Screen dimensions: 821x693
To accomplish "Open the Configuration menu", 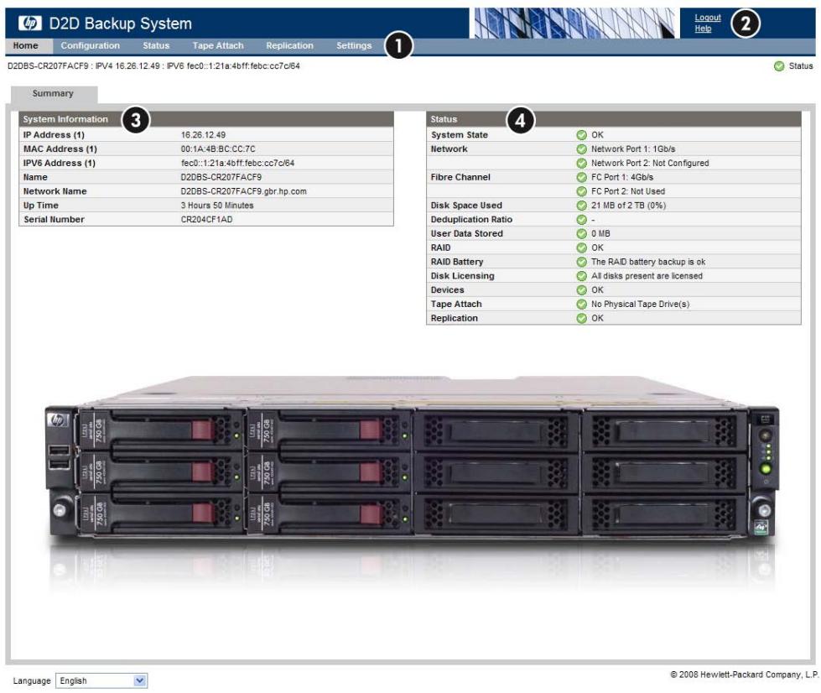I will [90, 45].
